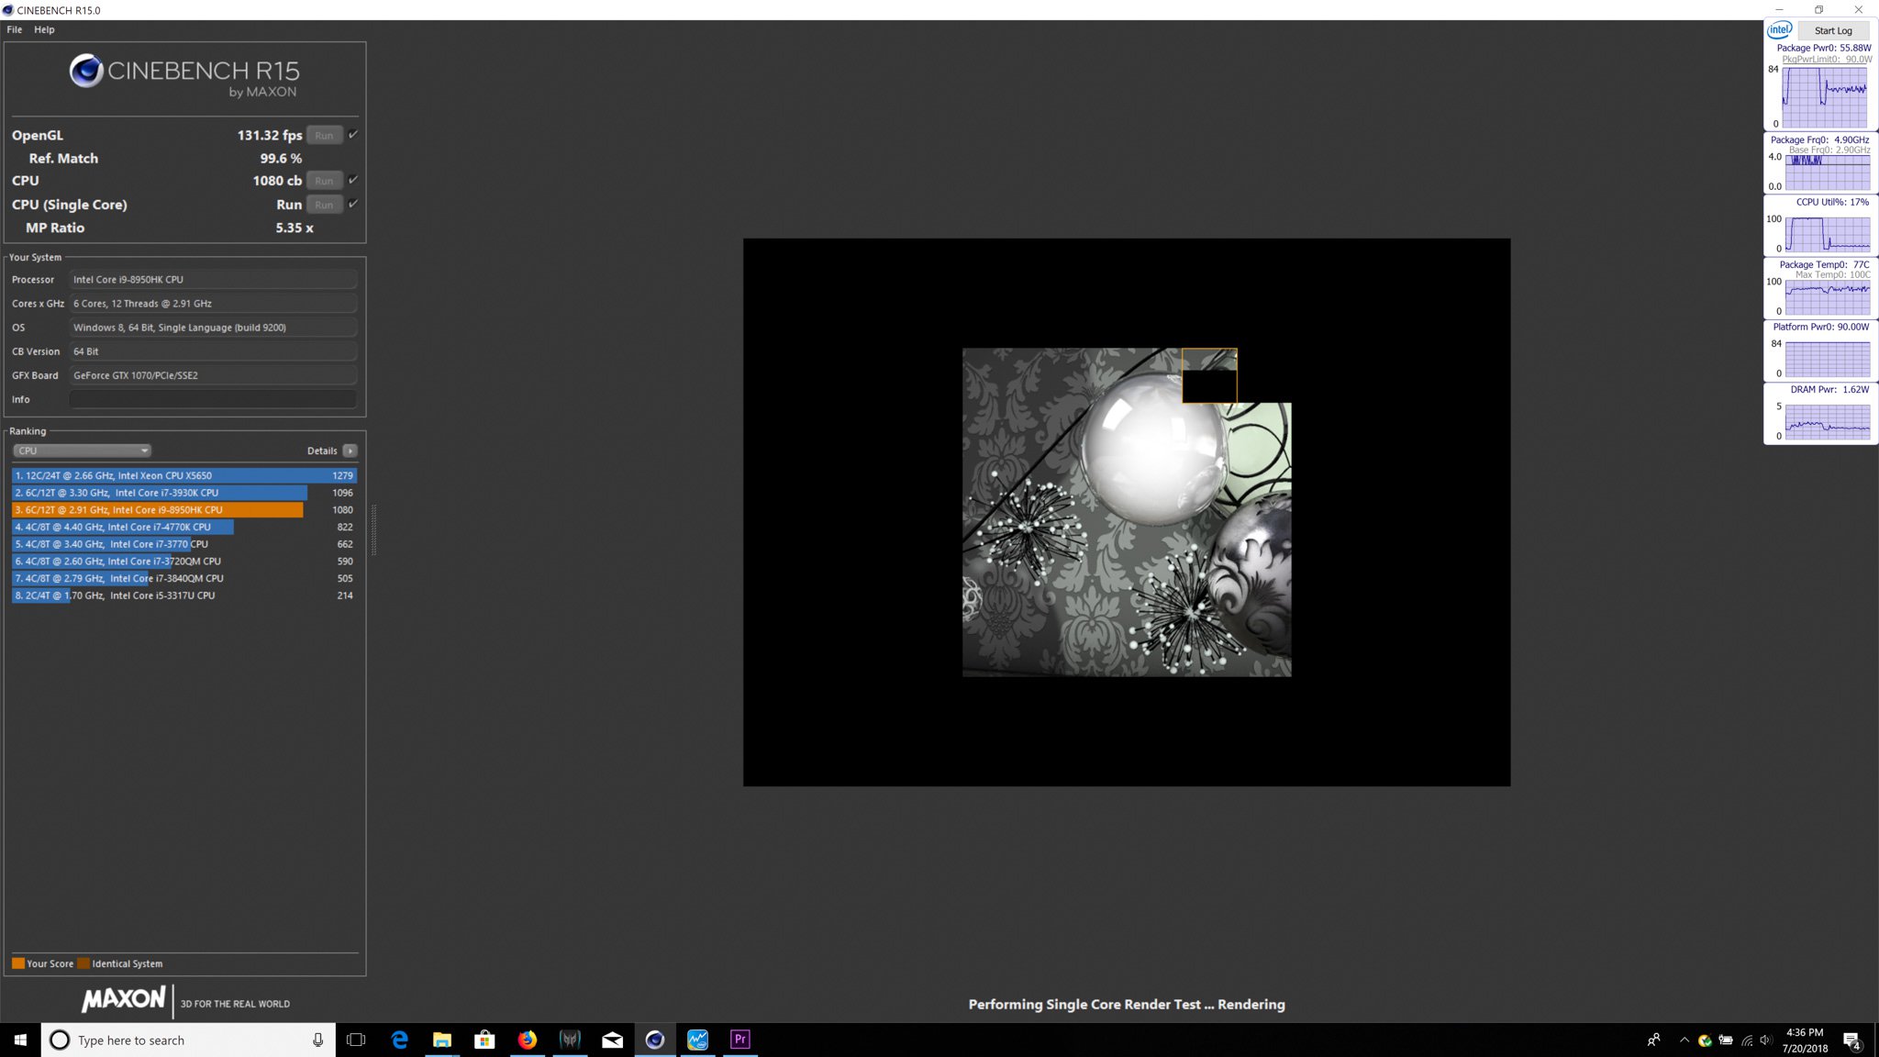Expand ranking Details arrow
Screen dimensions: 1879x1057
(350, 451)
